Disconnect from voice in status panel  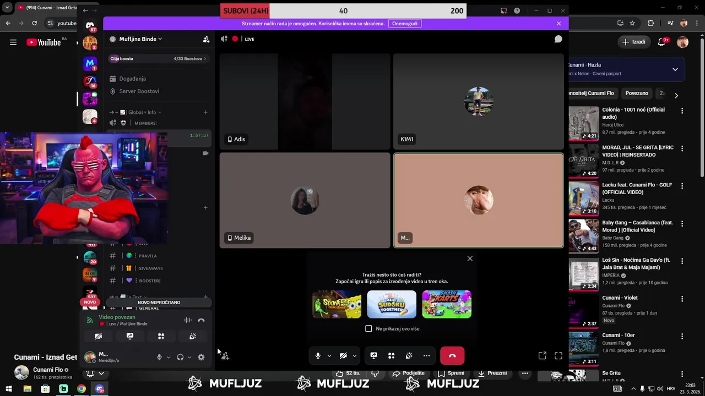click(x=201, y=320)
